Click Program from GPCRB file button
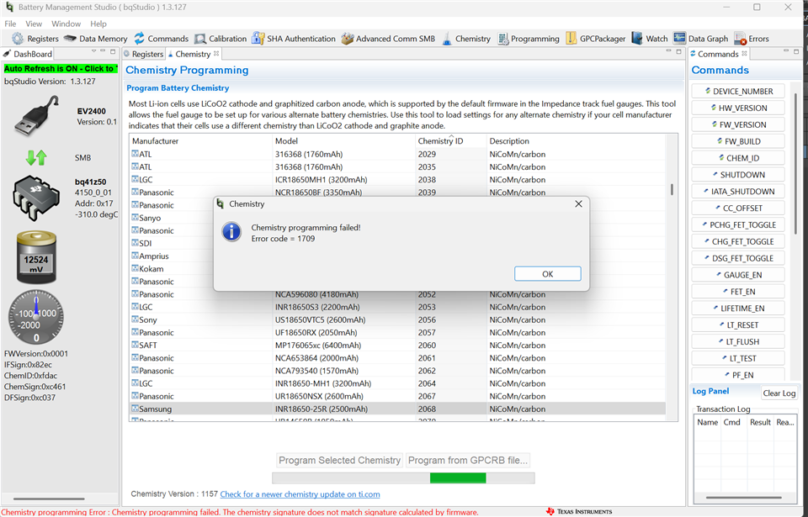The image size is (808, 517). coord(468,461)
